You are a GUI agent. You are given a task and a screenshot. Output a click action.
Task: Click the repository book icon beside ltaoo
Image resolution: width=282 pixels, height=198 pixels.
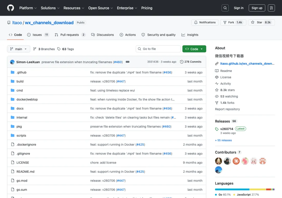[9, 23]
